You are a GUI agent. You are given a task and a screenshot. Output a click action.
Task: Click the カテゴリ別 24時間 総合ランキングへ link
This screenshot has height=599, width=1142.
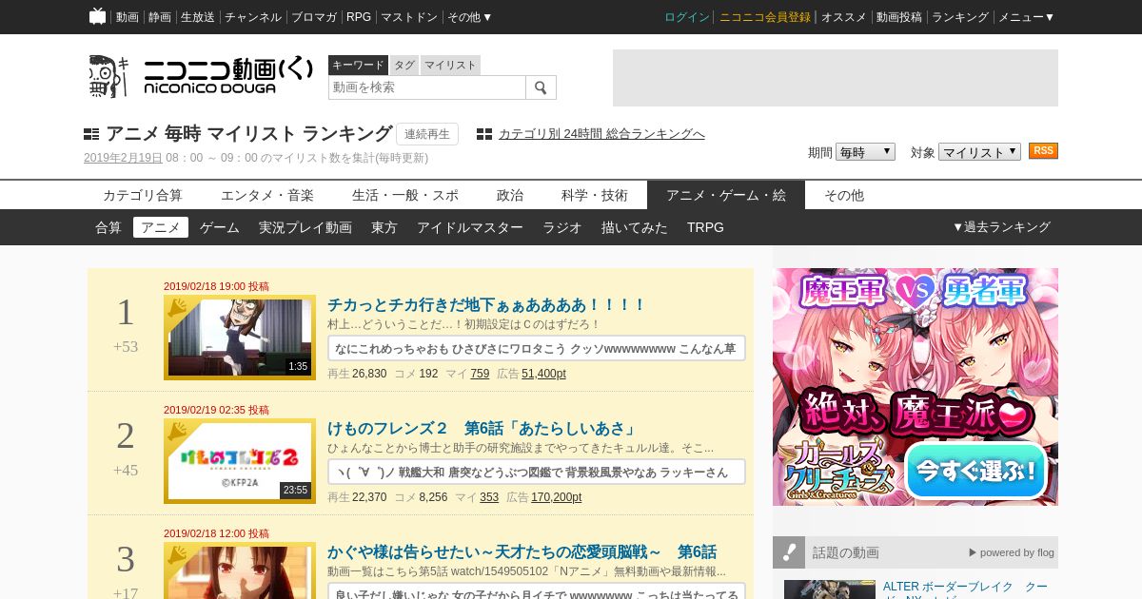pyautogui.click(x=601, y=134)
